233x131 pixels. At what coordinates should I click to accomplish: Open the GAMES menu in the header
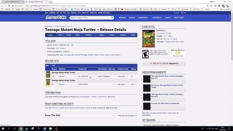point(167,18)
